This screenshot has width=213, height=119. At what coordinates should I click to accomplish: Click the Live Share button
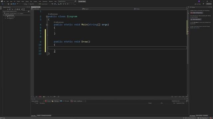(x=198, y=4)
